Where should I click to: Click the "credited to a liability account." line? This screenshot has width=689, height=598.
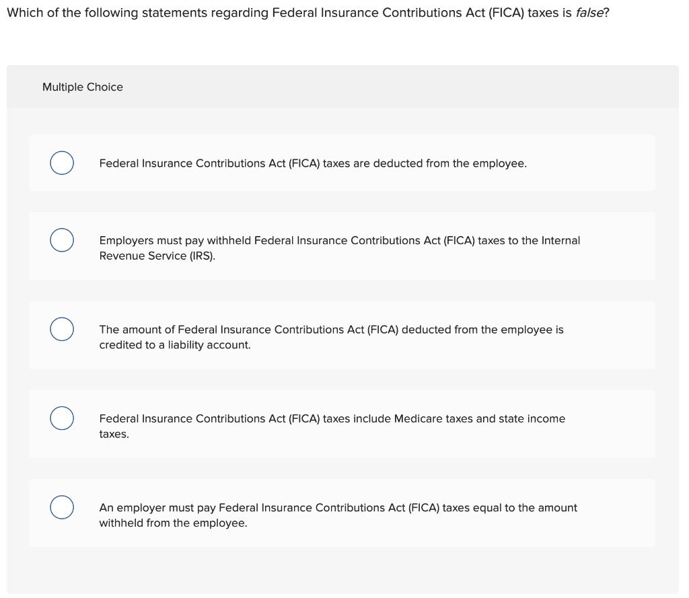175,345
